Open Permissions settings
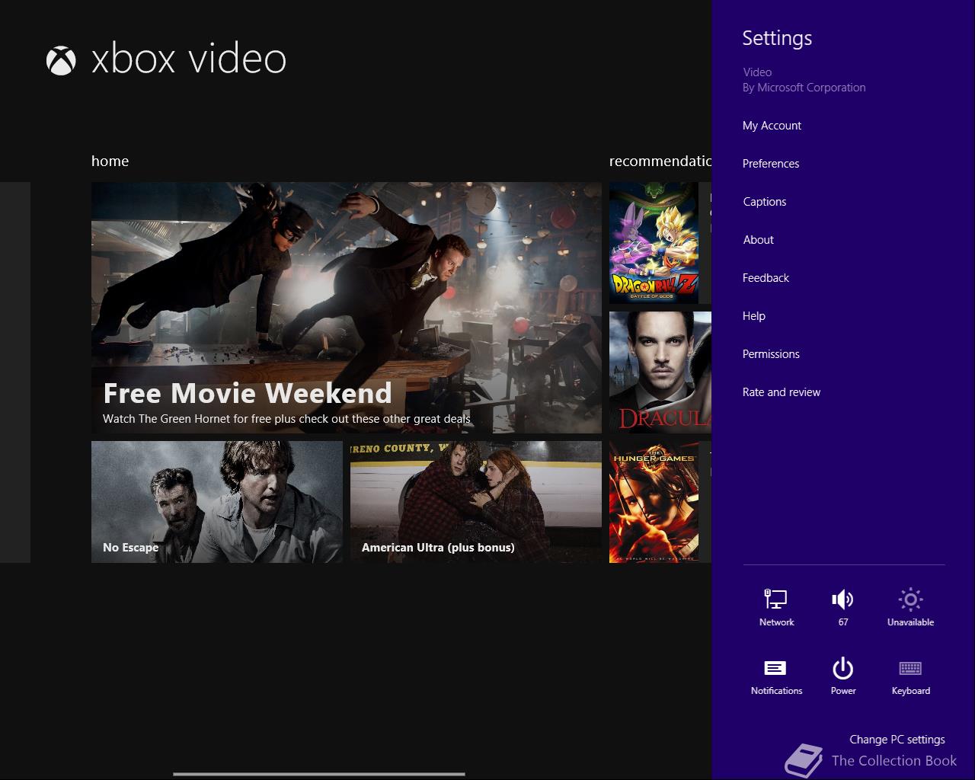Viewport: 975px width, 780px height. tap(771, 354)
